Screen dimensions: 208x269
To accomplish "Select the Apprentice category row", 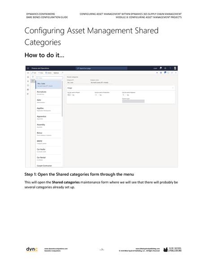I will click(x=48, y=117).
